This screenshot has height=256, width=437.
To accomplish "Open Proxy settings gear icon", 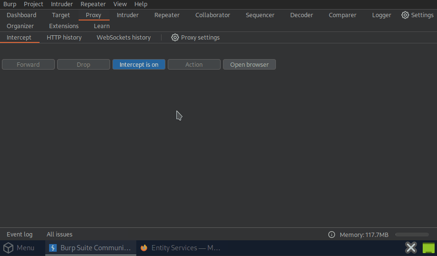I will (x=175, y=37).
